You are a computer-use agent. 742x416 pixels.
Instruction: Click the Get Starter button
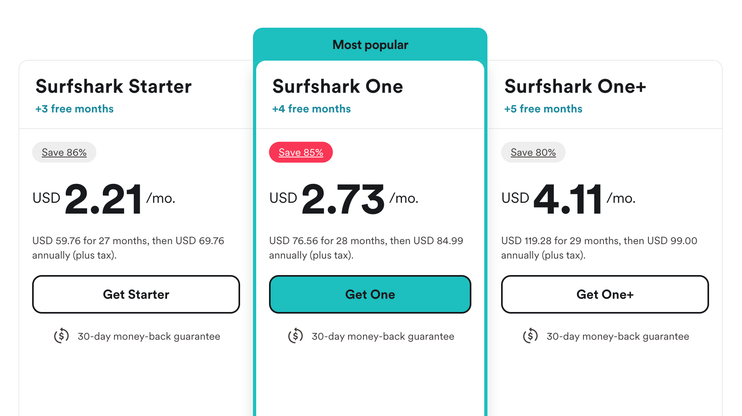point(136,294)
